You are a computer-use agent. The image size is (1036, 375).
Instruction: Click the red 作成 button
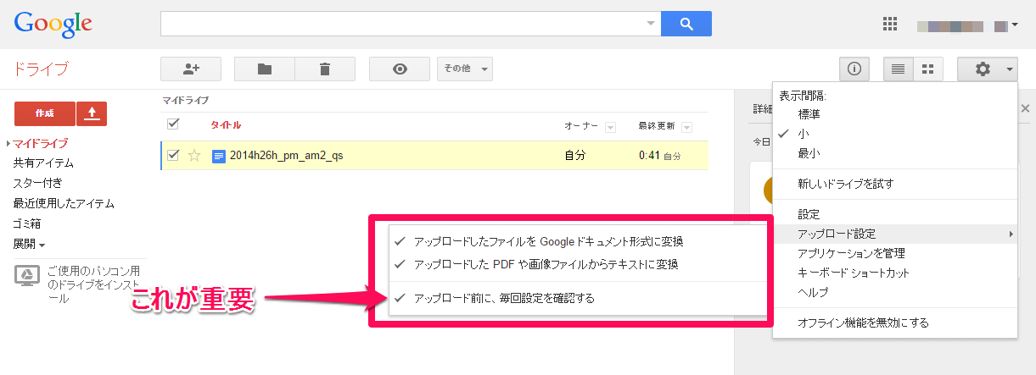[x=45, y=113]
